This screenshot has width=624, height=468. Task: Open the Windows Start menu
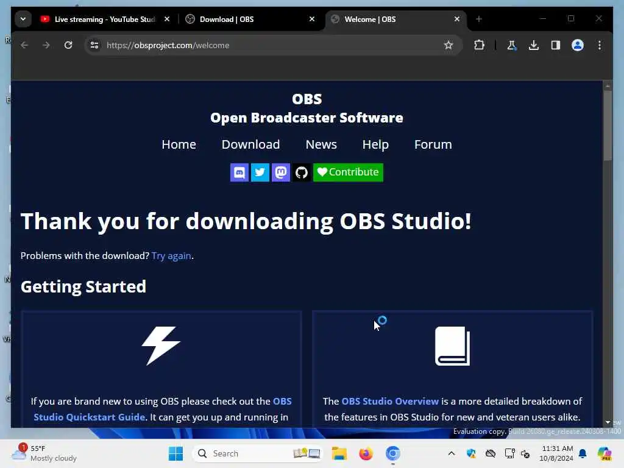click(x=175, y=453)
